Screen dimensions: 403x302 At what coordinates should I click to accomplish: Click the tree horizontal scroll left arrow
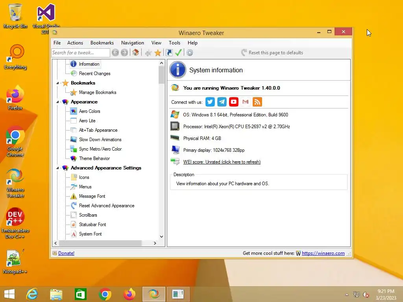coord(55,243)
